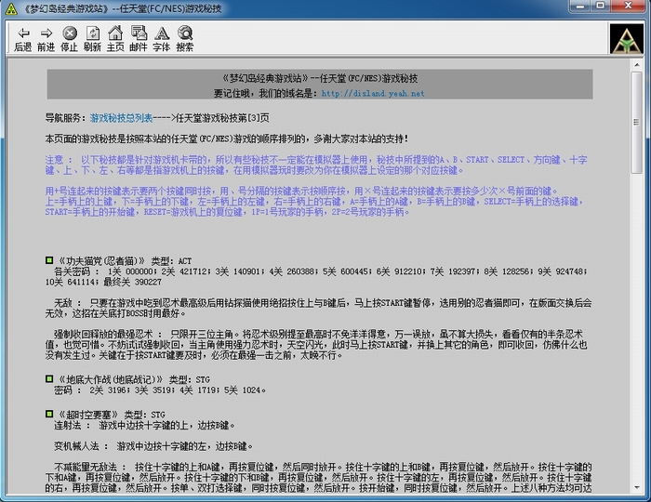Refresh the page via 刷新 icon

click(x=92, y=39)
